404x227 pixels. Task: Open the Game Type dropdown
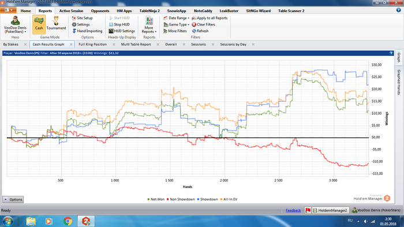pyautogui.click(x=177, y=24)
